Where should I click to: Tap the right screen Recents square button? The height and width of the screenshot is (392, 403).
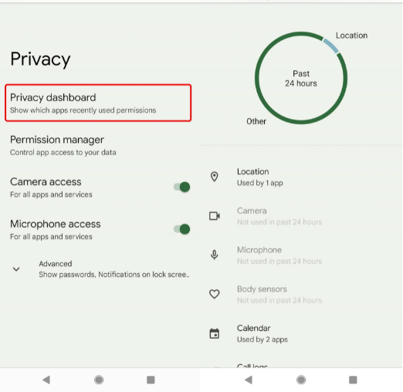[x=353, y=380]
